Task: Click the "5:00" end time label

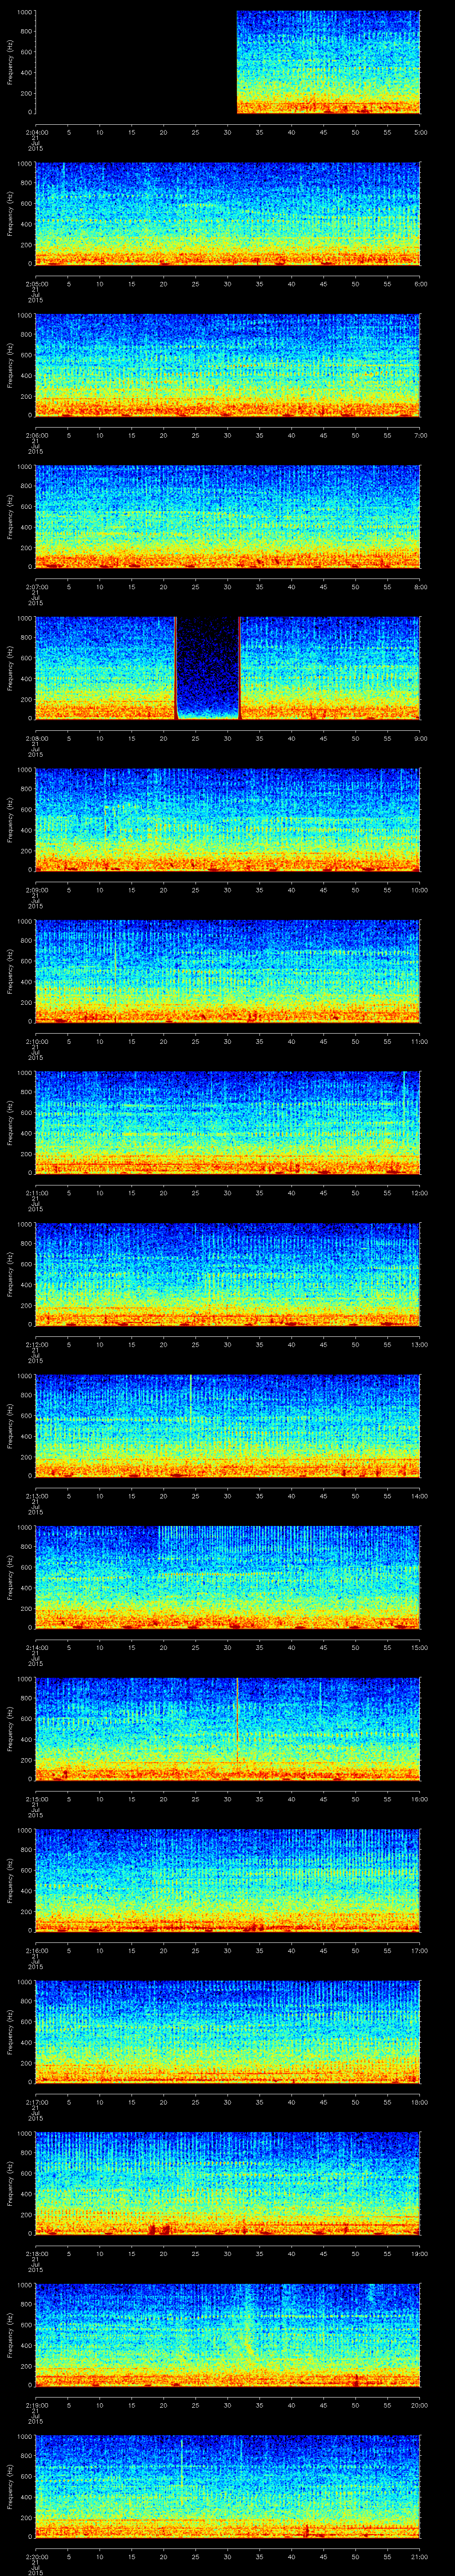Action: 420,132
